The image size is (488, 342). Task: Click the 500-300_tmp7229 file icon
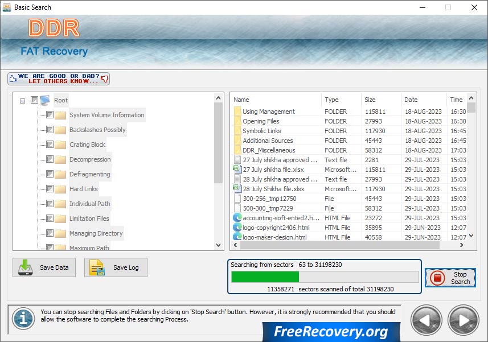237,208
